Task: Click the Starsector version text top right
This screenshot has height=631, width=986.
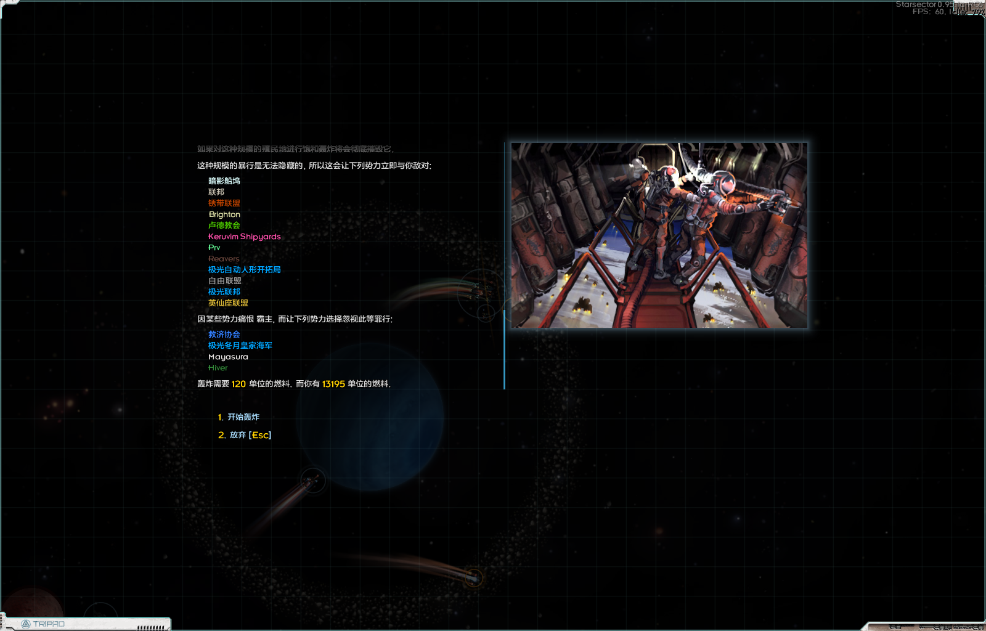Action: 926,5
